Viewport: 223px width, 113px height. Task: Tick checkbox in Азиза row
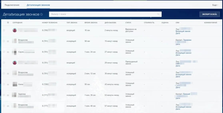tap(4, 84)
